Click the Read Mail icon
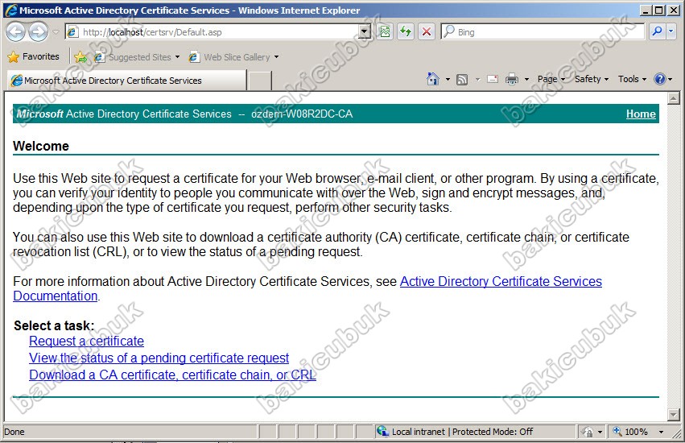This screenshot has height=443, width=685. coord(493,79)
